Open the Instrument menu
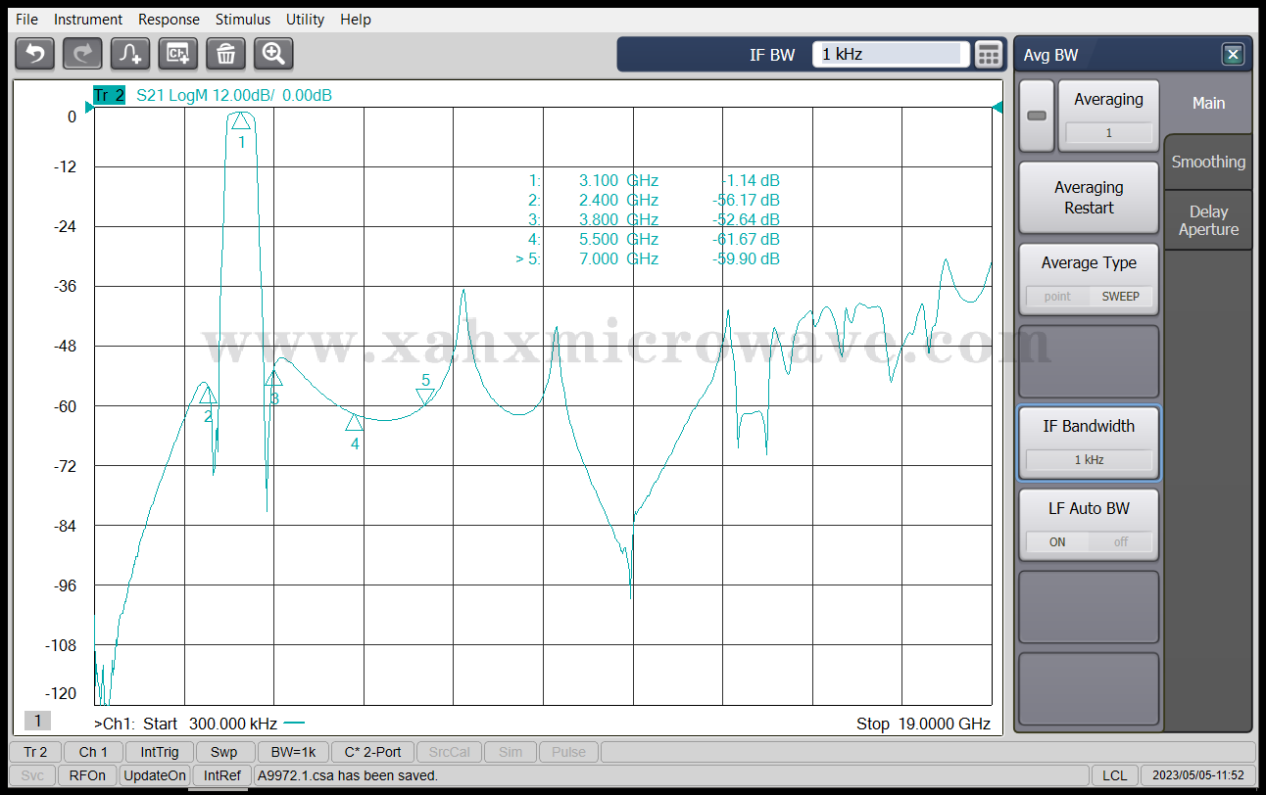 click(x=88, y=19)
